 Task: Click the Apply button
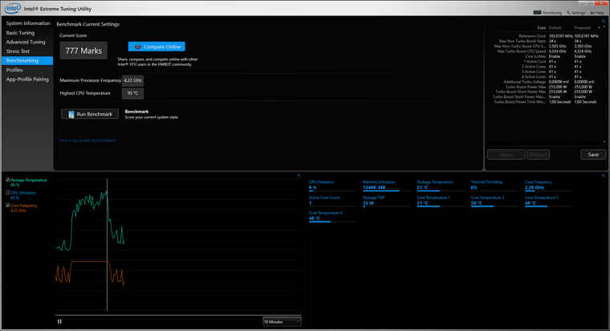tap(506, 154)
